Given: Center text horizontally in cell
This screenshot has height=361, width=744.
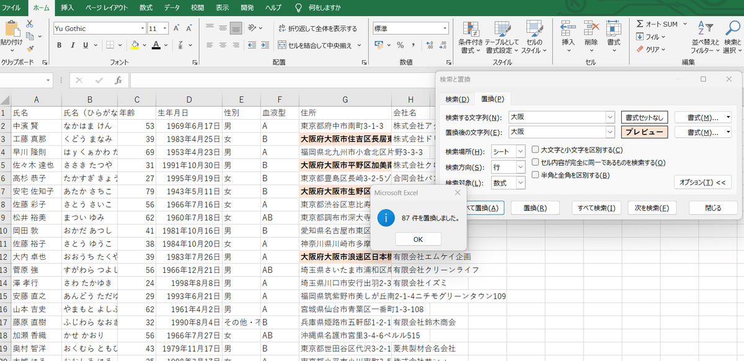Looking at the screenshot, I should [223, 45].
